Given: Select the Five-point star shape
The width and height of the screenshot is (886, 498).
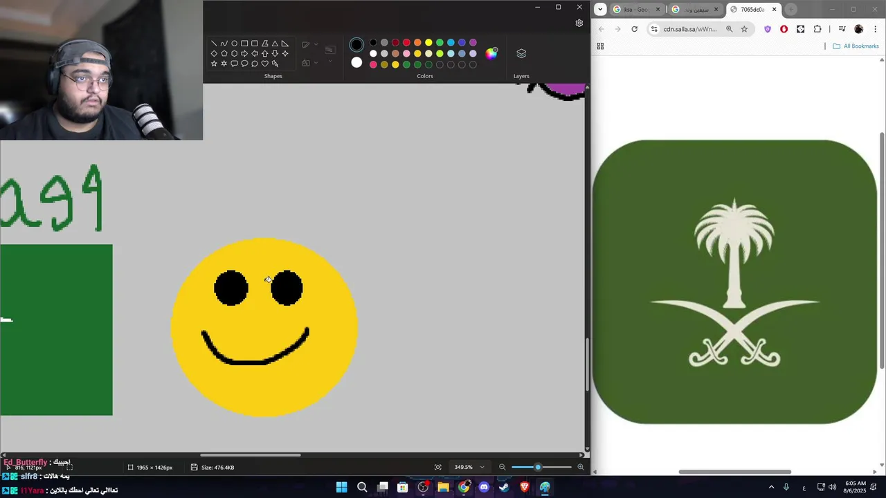Looking at the screenshot, I should pos(214,64).
